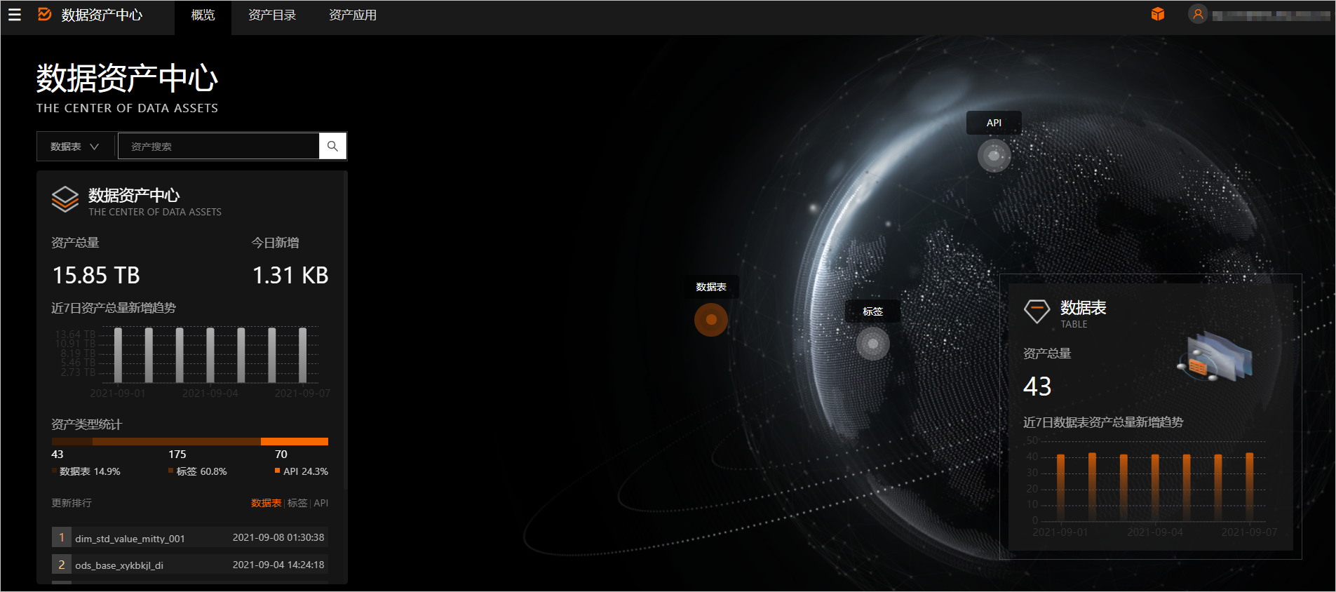1336x592 pixels.
Task: Click the API 24.3% legend entry
Action: pos(302,471)
